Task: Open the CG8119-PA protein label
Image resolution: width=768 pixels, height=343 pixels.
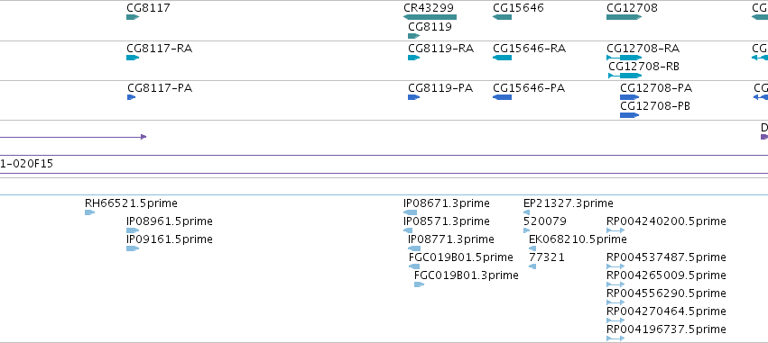Action: (440, 88)
